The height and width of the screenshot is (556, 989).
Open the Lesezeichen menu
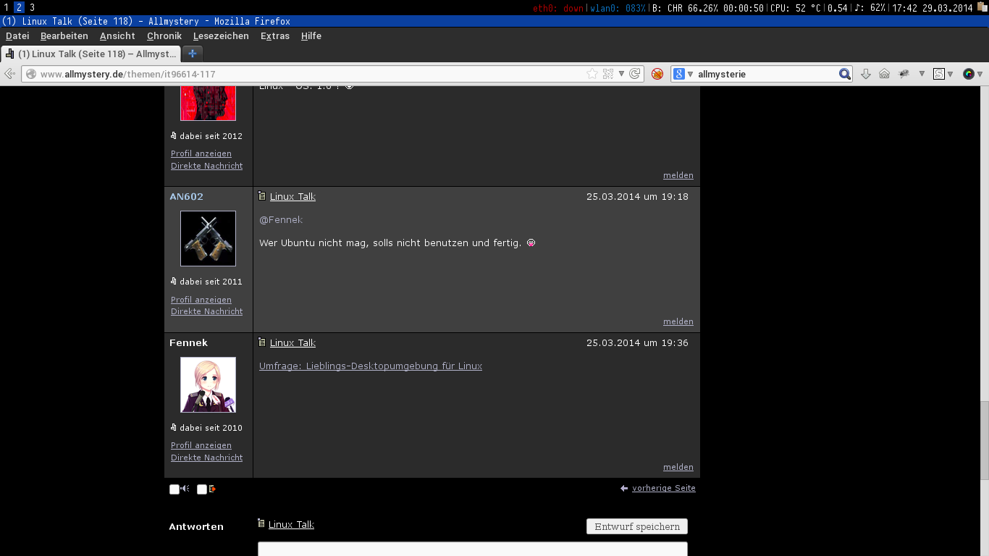coord(221,35)
